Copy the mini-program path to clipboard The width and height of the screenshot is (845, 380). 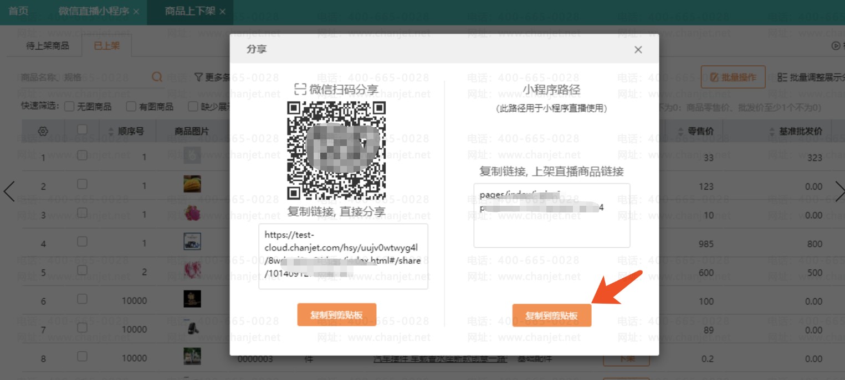click(x=552, y=315)
